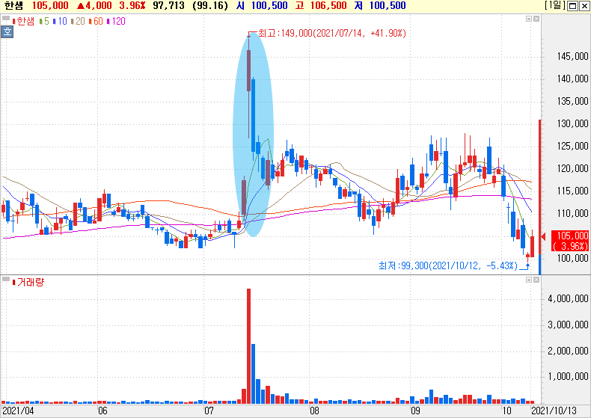The width and height of the screenshot is (591, 418).
Task: Click the 135,000 price axis label
Action: (572, 101)
